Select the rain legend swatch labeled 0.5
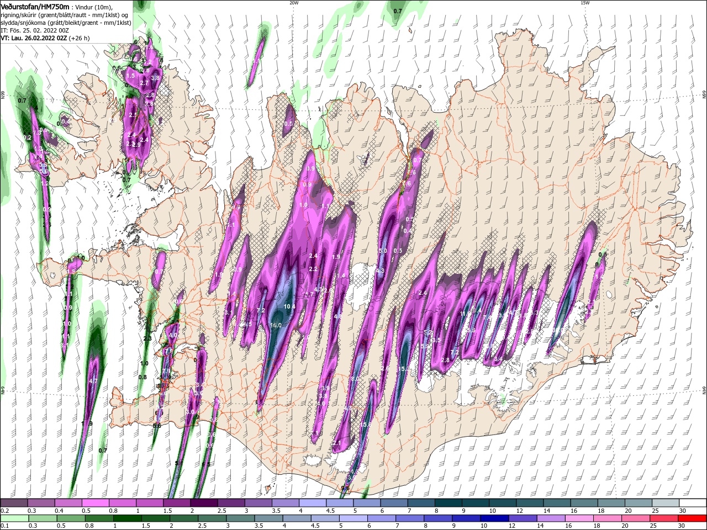 pyautogui.click(x=70, y=518)
